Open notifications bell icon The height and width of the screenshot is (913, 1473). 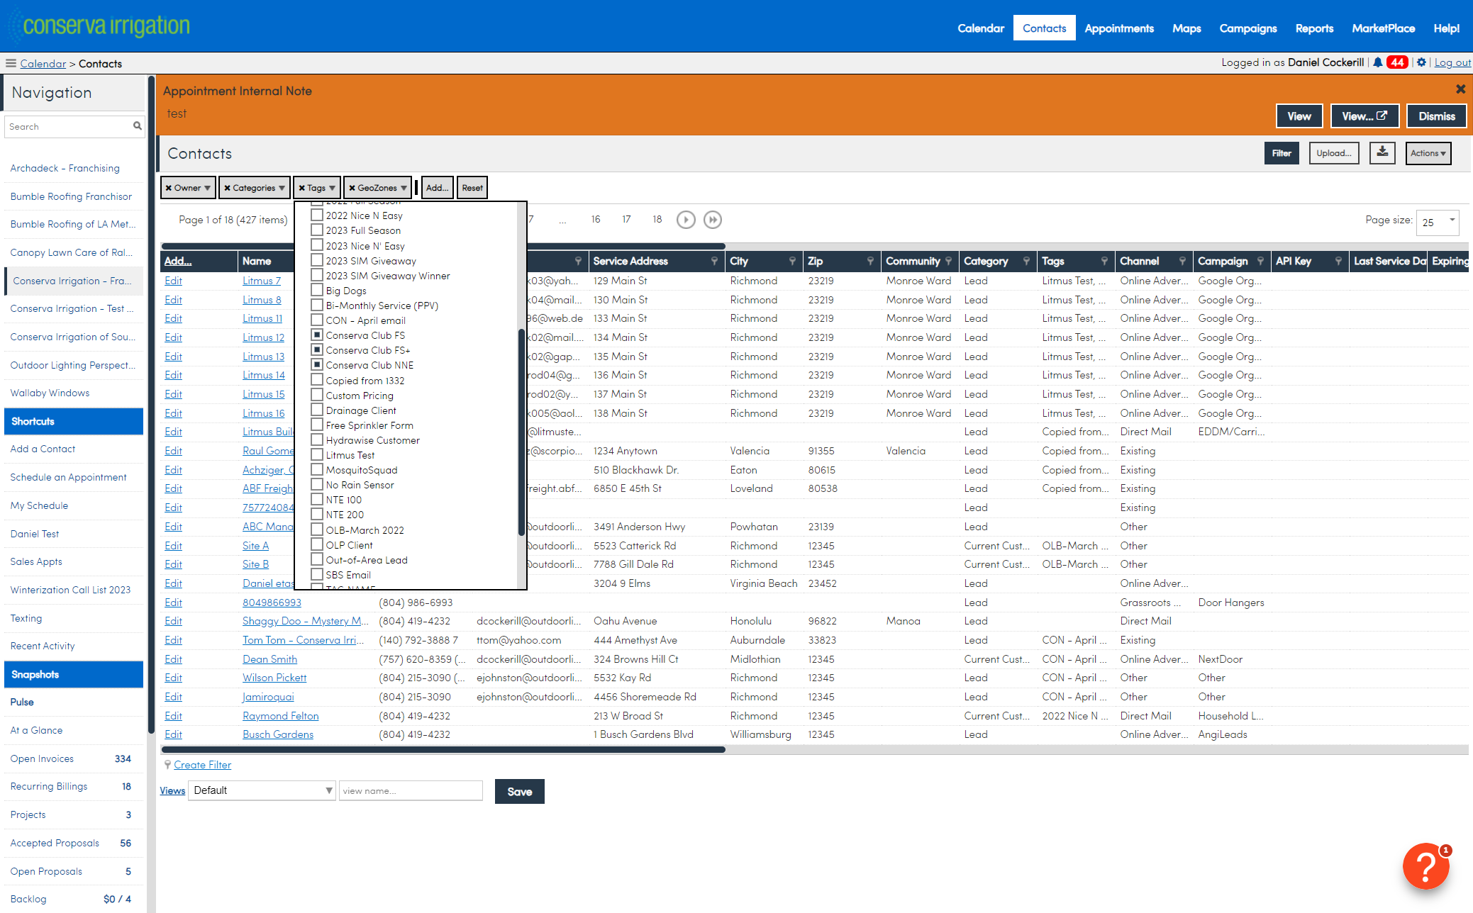pos(1377,62)
